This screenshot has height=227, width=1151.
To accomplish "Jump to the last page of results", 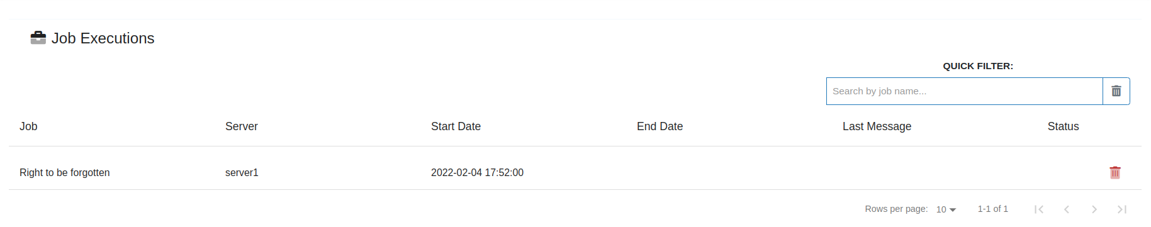I will (1122, 209).
